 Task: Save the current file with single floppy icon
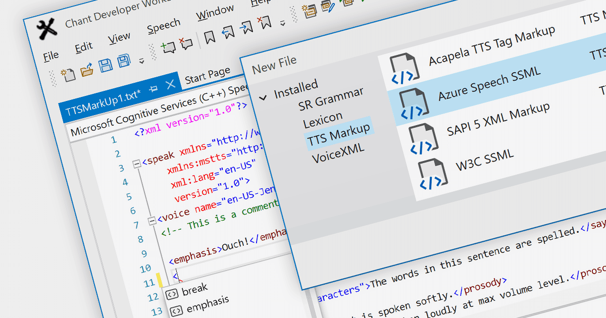(x=106, y=66)
